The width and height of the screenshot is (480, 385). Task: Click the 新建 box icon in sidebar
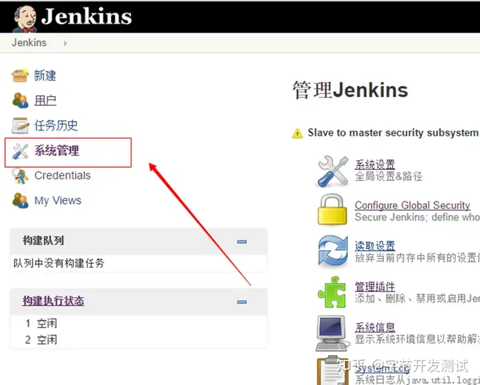tap(20, 75)
